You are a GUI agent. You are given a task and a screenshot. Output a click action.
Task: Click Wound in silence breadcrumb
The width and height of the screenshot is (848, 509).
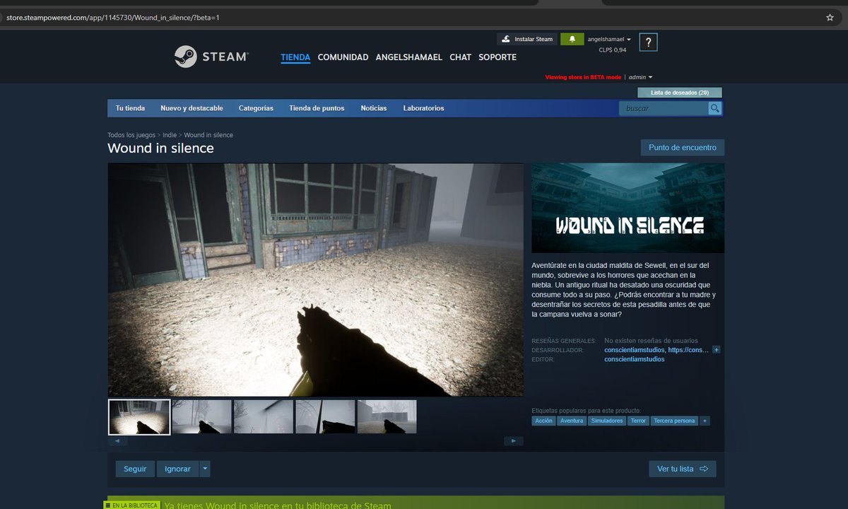click(x=208, y=135)
